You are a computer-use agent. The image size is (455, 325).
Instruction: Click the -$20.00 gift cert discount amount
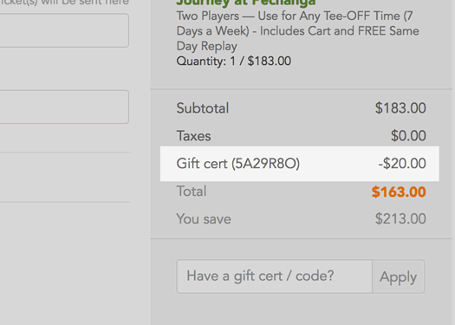click(x=402, y=164)
